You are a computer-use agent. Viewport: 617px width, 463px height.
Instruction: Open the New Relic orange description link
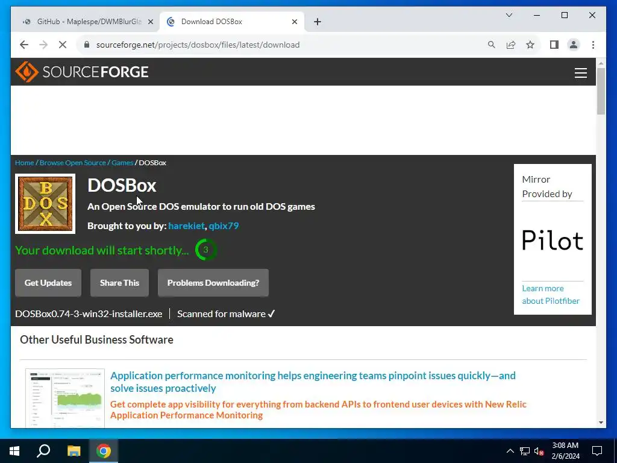(x=318, y=409)
